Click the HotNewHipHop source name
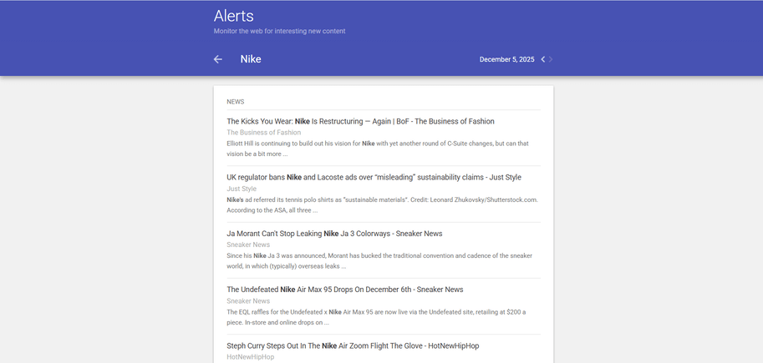The height and width of the screenshot is (363, 763). tap(250, 357)
